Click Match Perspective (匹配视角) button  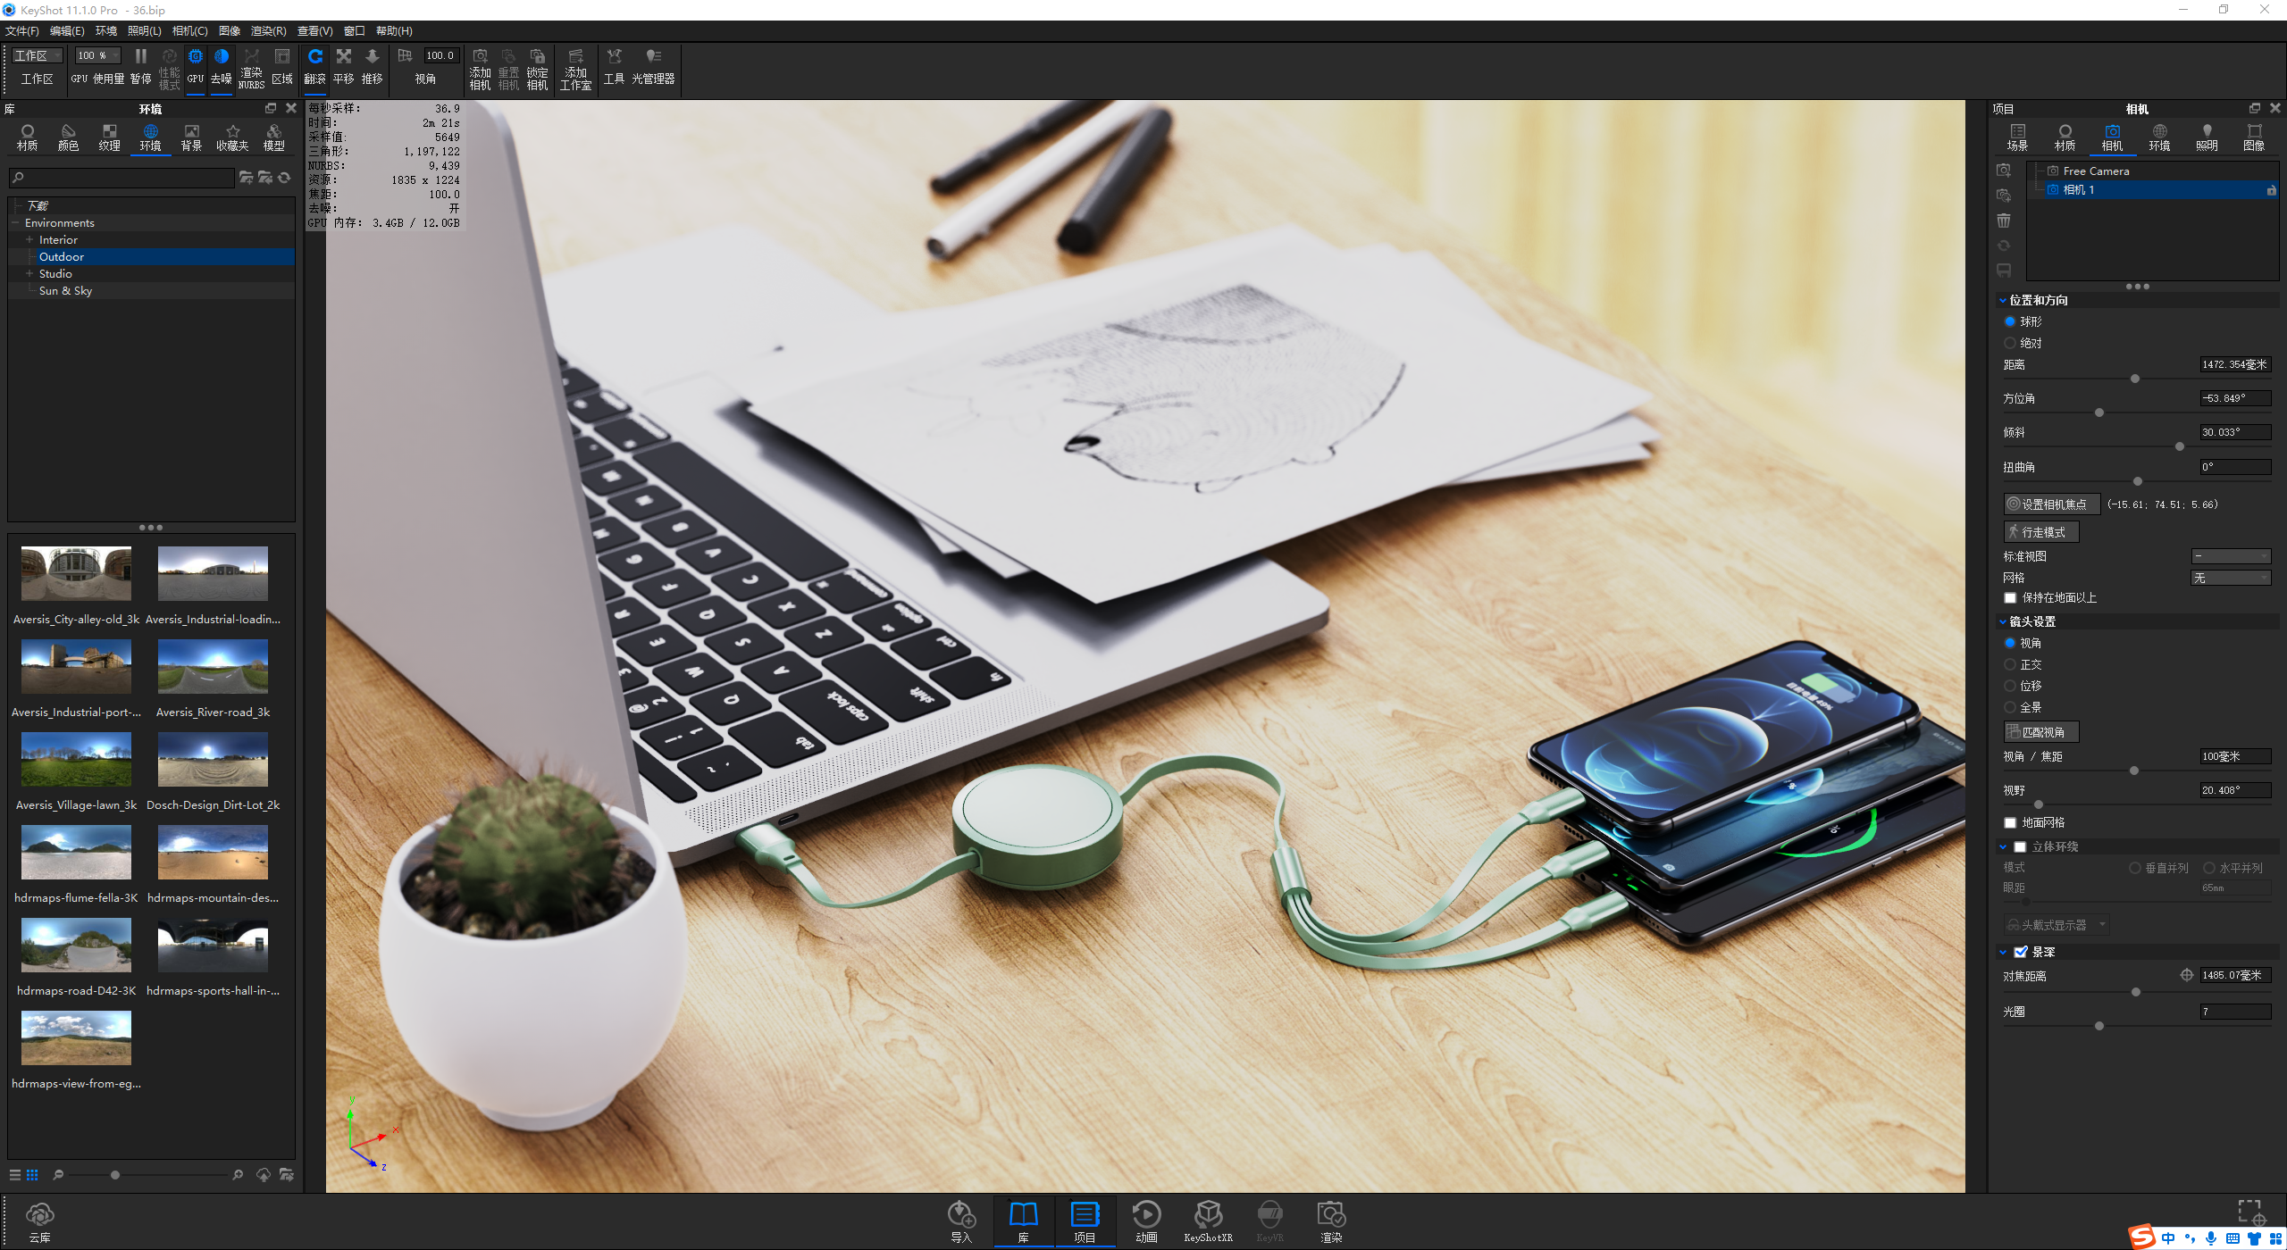coord(2041,732)
